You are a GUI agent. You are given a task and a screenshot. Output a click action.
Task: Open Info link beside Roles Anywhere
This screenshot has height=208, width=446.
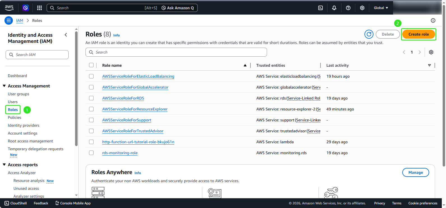[x=138, y=173]
